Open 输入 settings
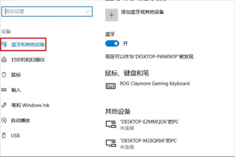Viewport: 235px width, 157px height. pyautogui.click(x=16, y=90)
